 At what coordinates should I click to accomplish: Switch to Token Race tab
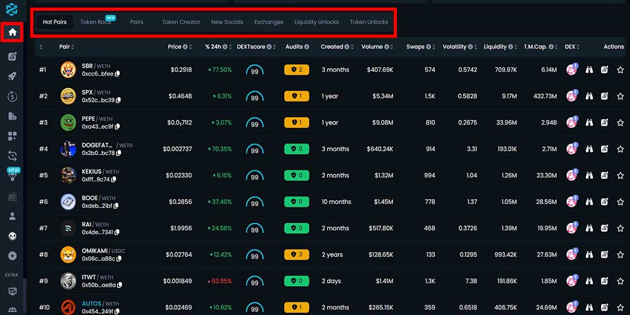pyautogui.click(x=96, y=22)
